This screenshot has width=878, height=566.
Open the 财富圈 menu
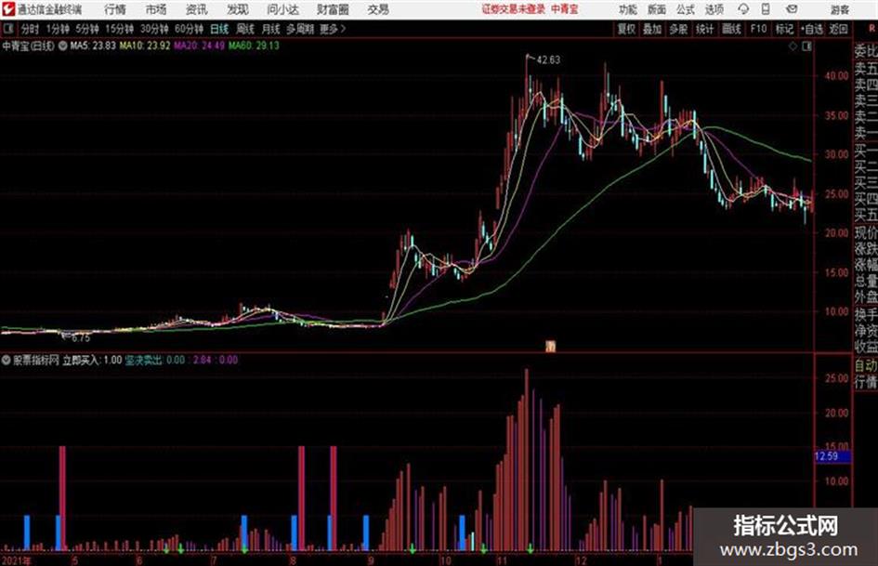[x=333, y=9]
